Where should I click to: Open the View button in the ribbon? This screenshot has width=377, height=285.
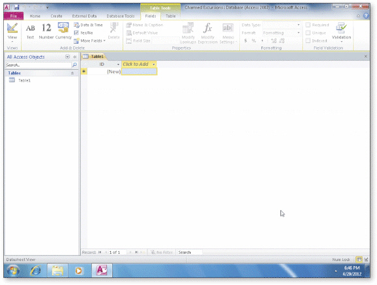click(x=12, y=33)
